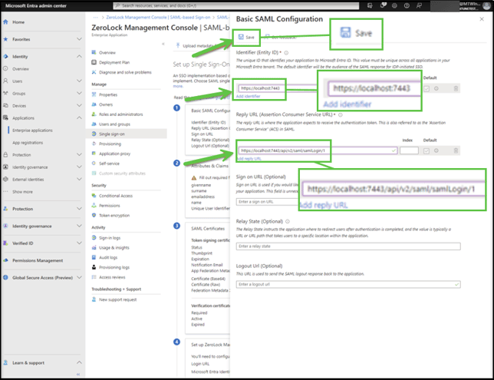Open Token encryption
Image resolution: width=494 pixels, height=380 pixels.
pyautogui.click(x=114, y=216)
